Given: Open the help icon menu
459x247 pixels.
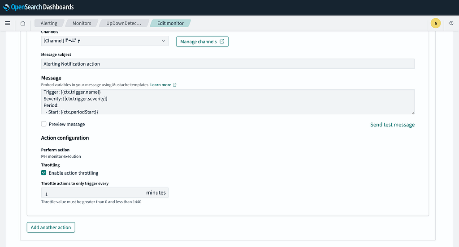Looking at the screenshot, I should (451, 23).
